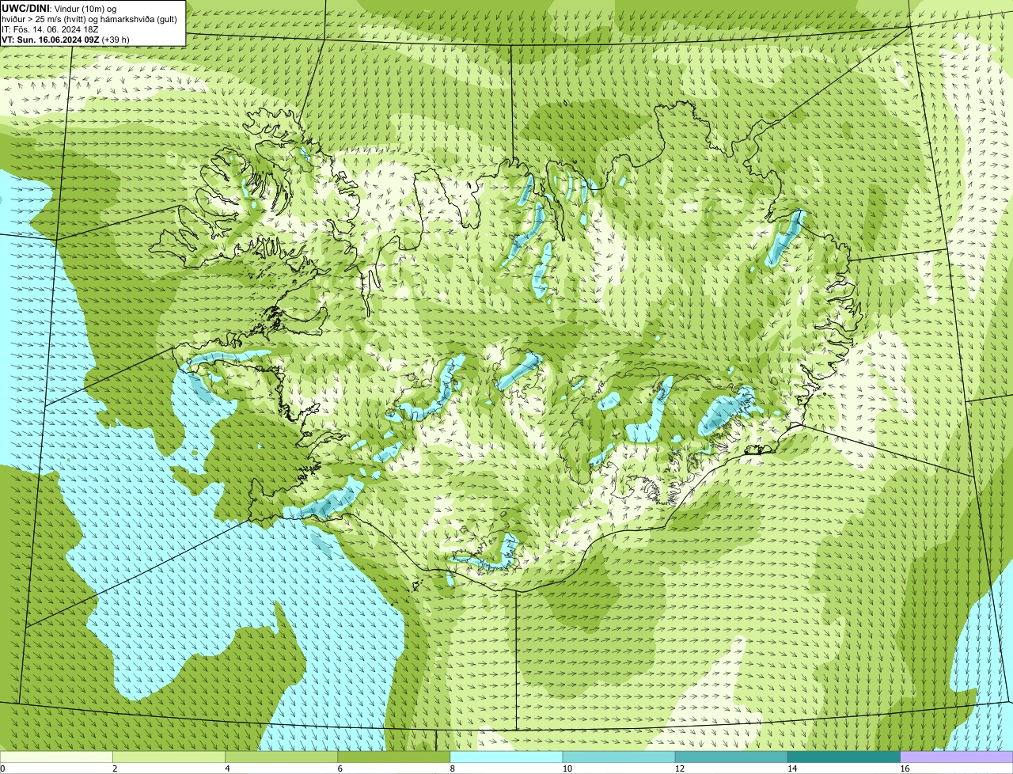The height and width of the screenshot is (774, 1013).
Task: Click the 8–10 pale cyan legend swatch
Action: click(x=506, y=757)
